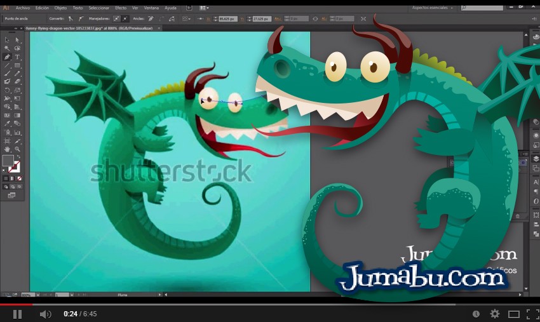Click Cut path at selected anchor points
The image size is (540, 322).
pyautogui.click(x=172, y=18)
